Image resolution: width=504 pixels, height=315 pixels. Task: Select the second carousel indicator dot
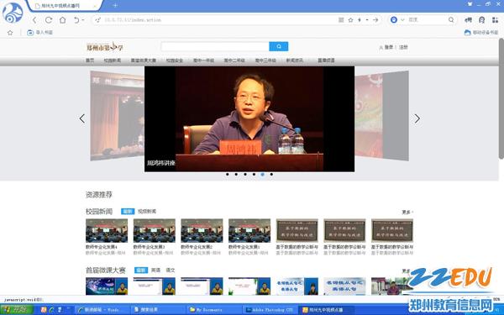click(x=236, y=174)
